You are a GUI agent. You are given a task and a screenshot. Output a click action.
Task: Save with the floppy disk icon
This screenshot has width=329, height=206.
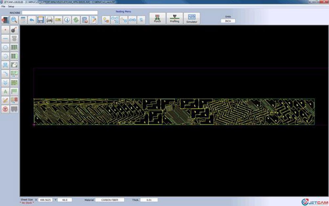40,20
